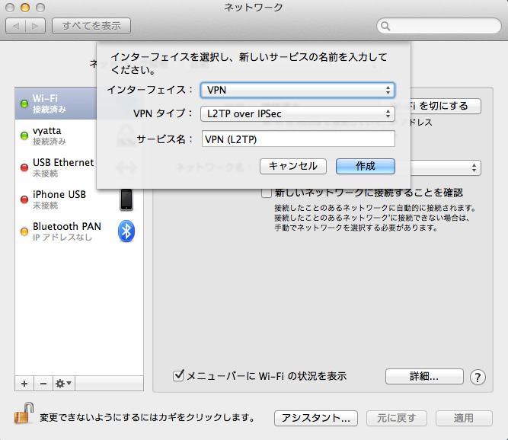508x440 pixels.
Task: Click the Bluetooth PAN icon
Action: [x=126, y=231]
